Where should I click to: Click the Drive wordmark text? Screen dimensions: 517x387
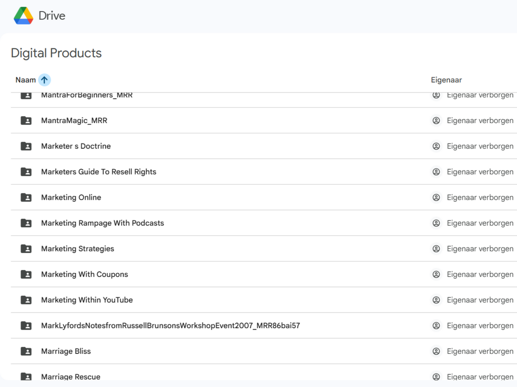click(52, 16)
